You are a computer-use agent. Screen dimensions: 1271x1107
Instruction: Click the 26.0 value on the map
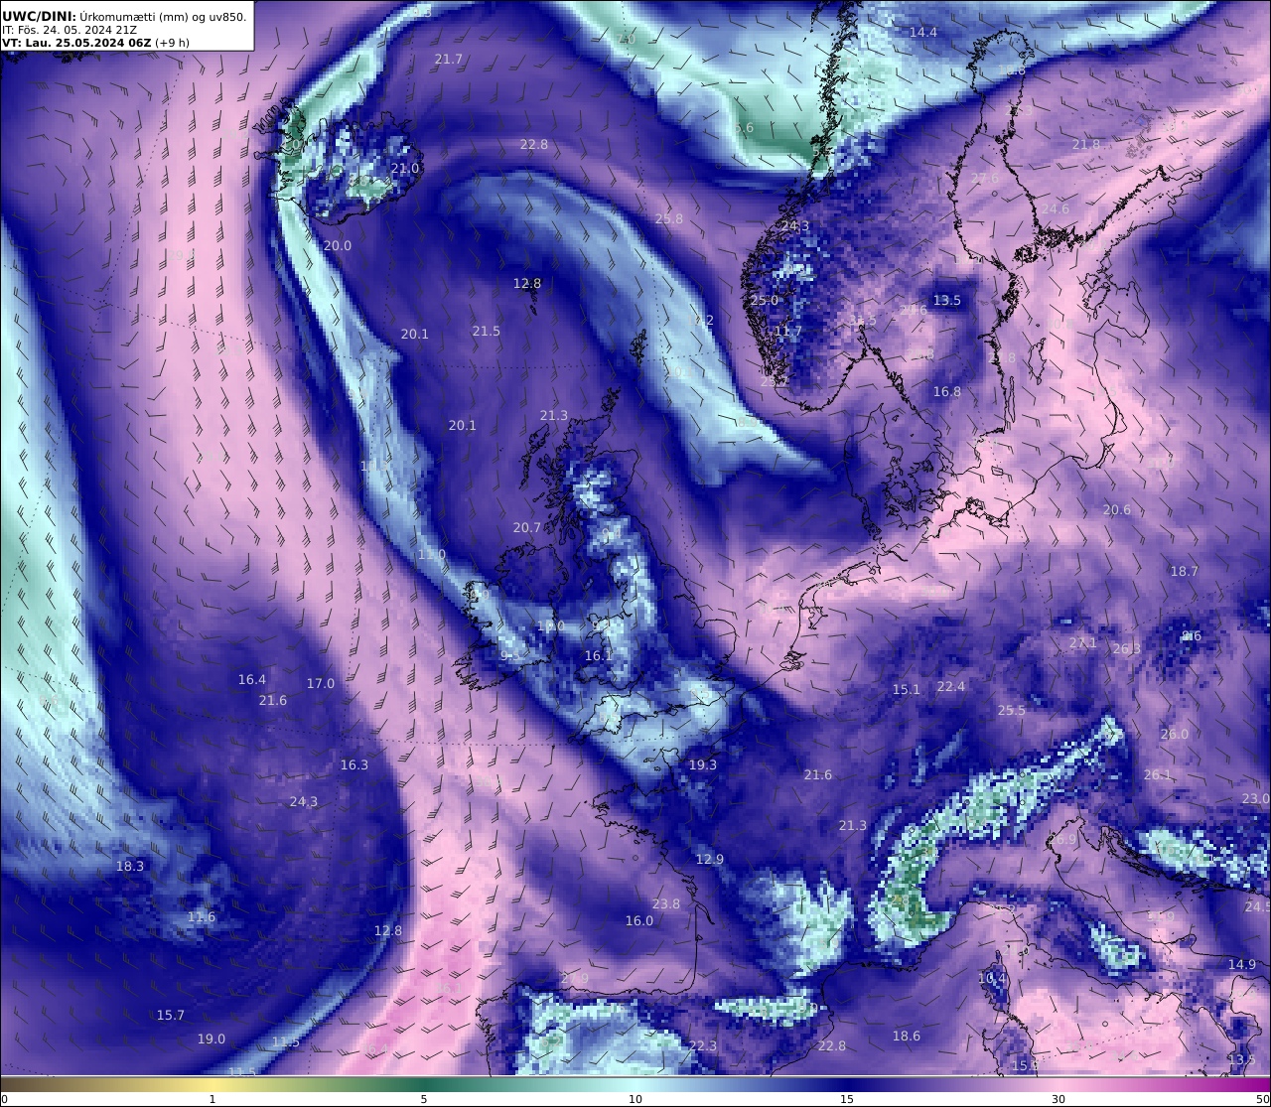[x=1175, y=734]
